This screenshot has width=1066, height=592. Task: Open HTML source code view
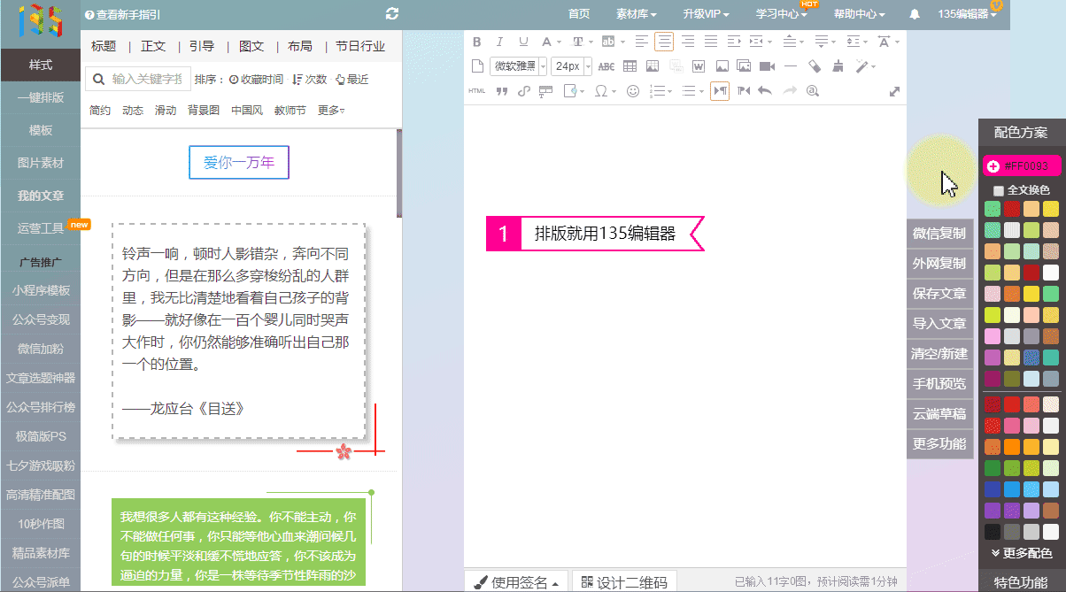[x=476, y=90]
